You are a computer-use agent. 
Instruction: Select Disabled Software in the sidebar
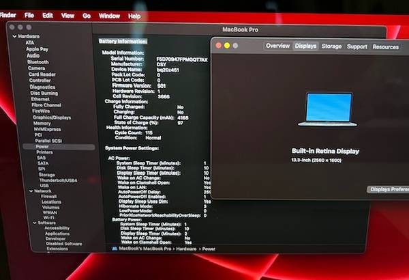(64, 244)
